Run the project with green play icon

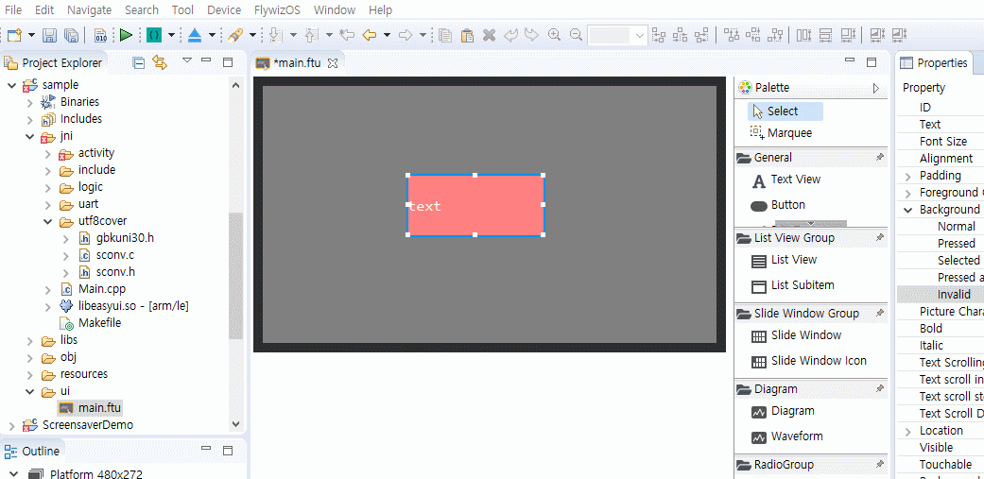click(x=126, y=34)
